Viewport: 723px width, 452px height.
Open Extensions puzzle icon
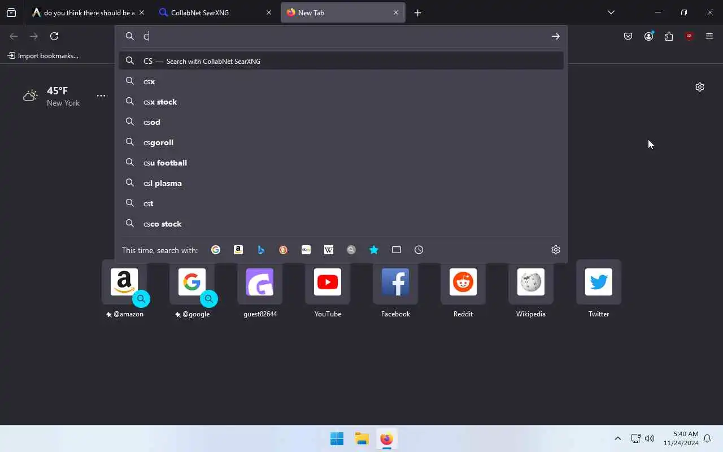click(x=669, y=36)
